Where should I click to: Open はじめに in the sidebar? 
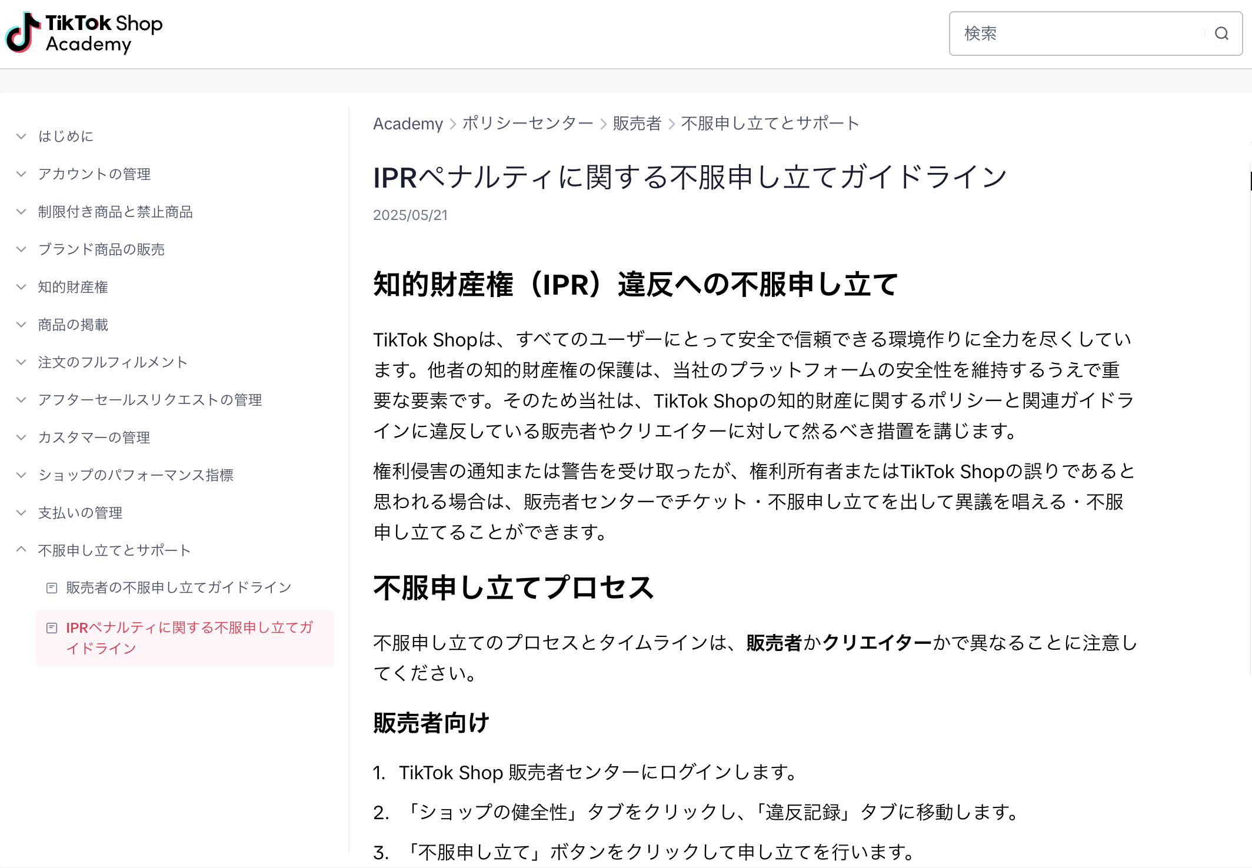[66, 136]
